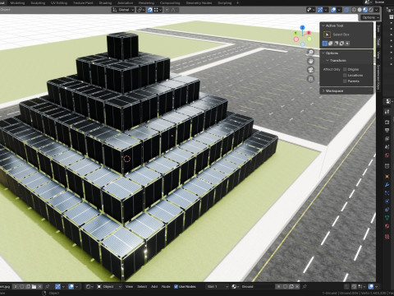Screen dimensions: 394x296
Task: Toggle the camera view icon
Action: point(311,70)
